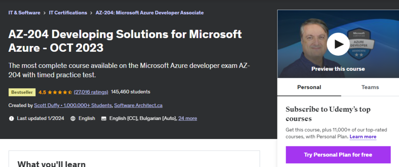This screenshot has width=399, height=167.
Task: Open Software Architect.ca instructor link
Action: tap(138, 105)
